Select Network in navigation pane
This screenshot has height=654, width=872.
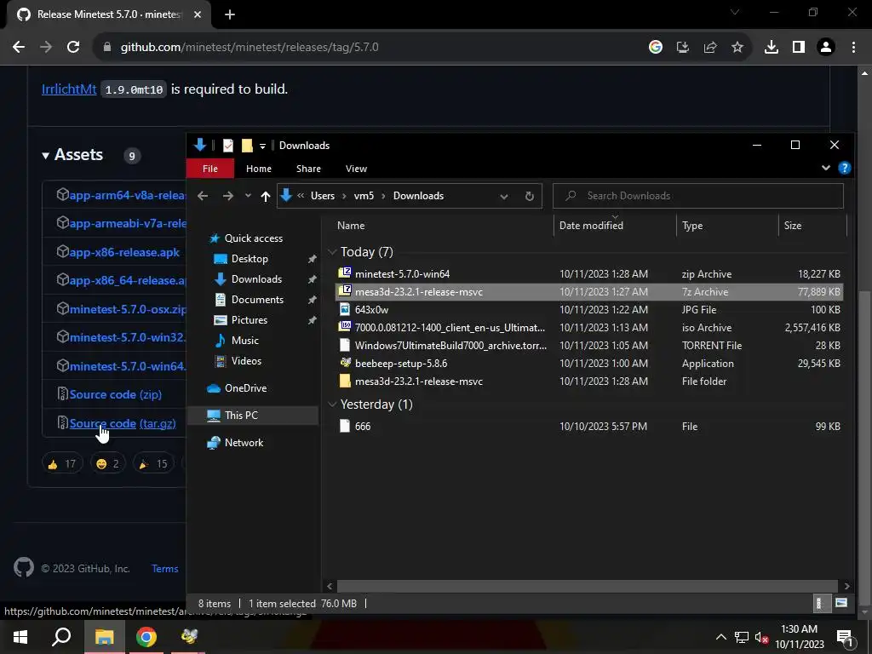click(244, 443)
